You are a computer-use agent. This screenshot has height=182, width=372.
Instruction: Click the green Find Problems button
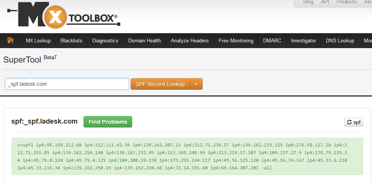pyautogui.click(x=108, y=122)
